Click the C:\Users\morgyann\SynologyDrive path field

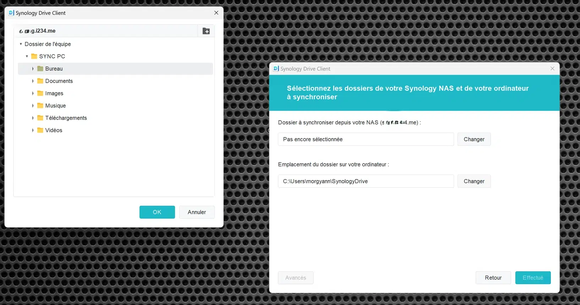(x=366, y=181)
